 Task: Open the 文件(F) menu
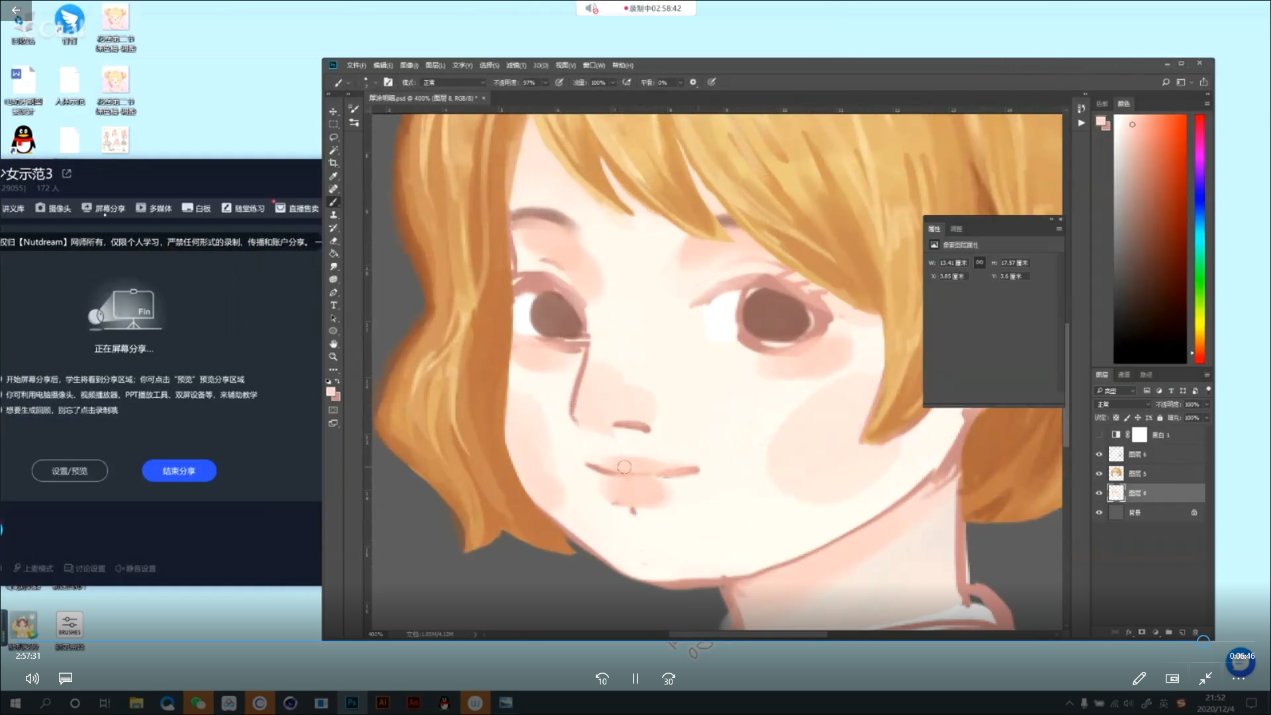coord(355,65)
